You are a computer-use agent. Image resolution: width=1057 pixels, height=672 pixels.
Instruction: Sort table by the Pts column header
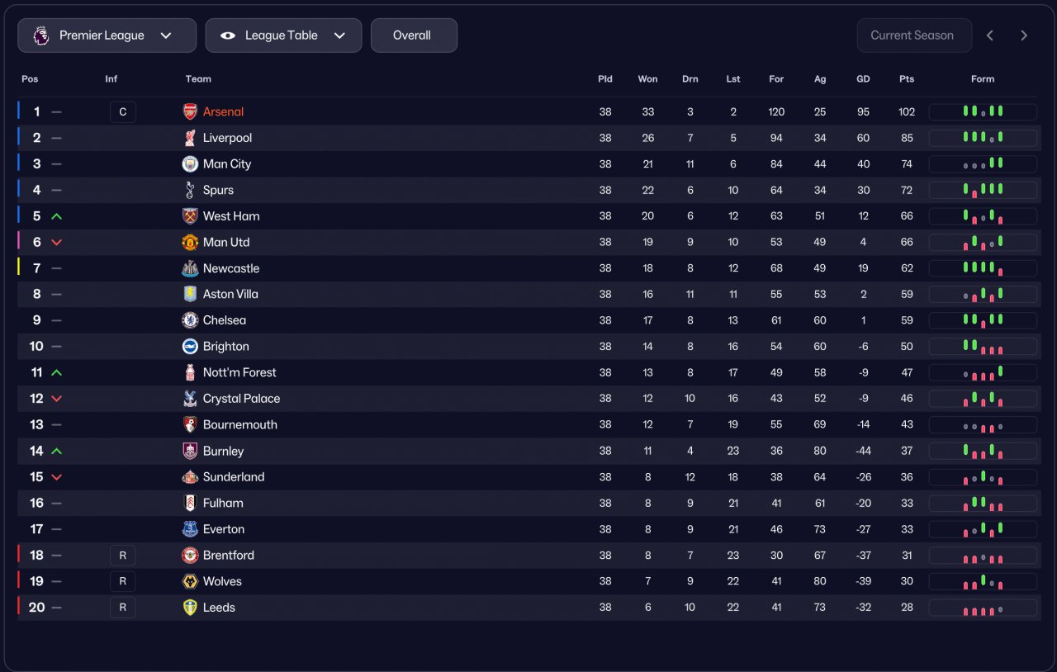click(907, 79)
